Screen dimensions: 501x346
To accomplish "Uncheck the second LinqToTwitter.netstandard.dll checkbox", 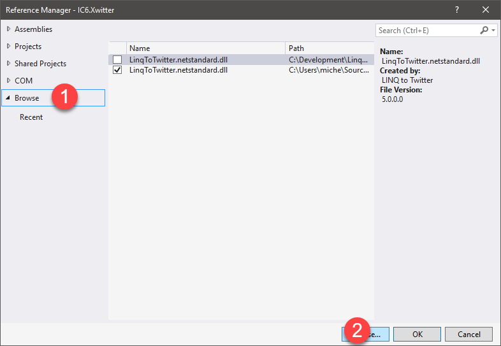I will pos(117,70).
